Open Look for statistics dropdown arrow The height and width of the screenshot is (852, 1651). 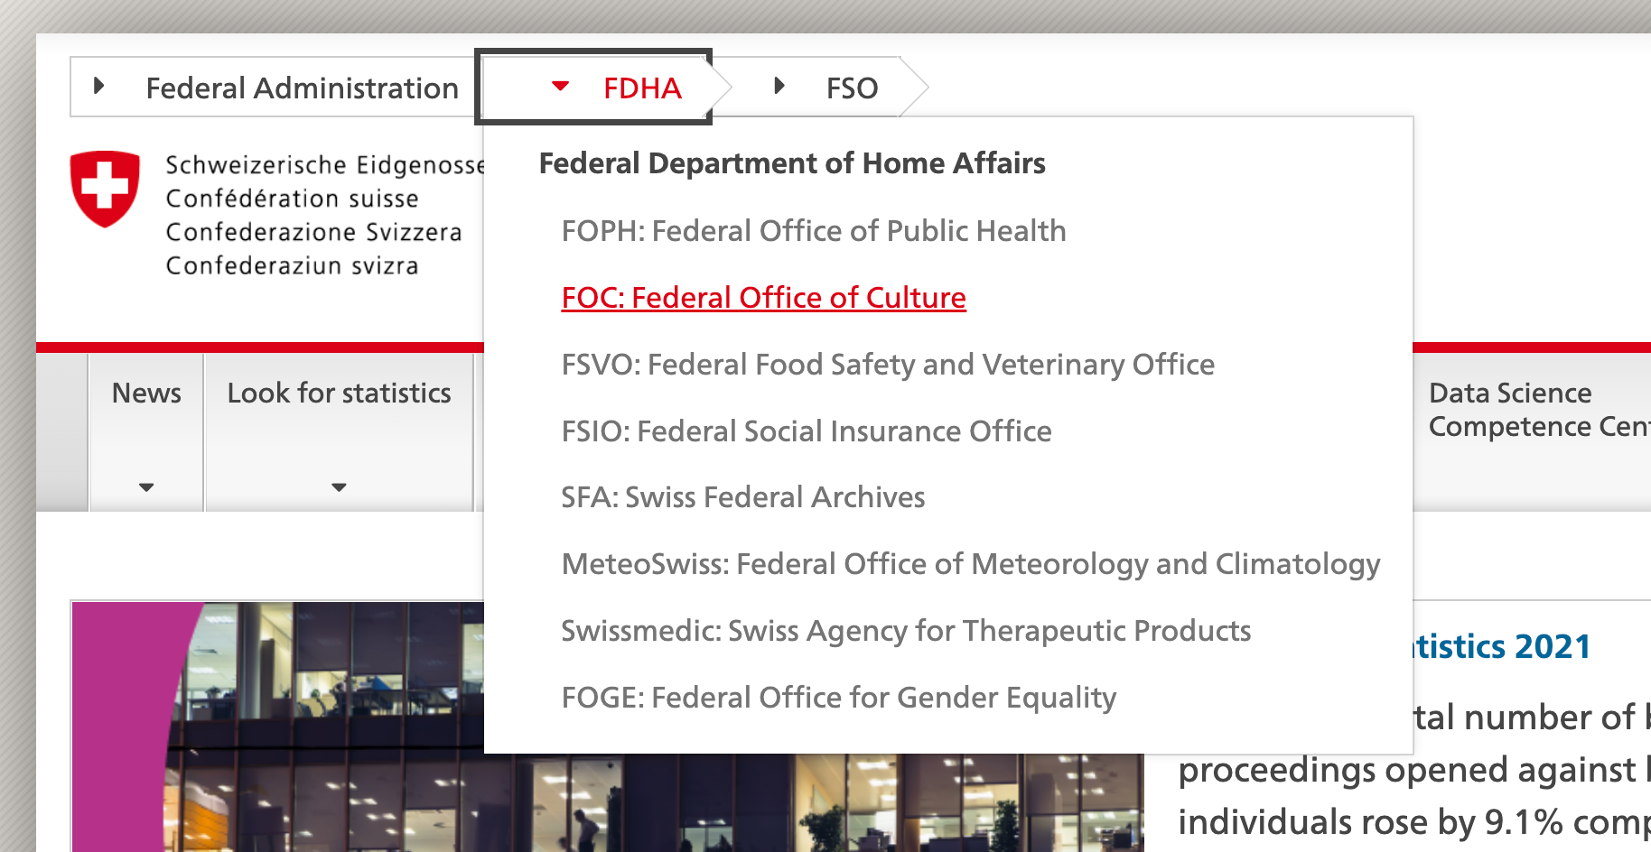(x=339, y=487)
